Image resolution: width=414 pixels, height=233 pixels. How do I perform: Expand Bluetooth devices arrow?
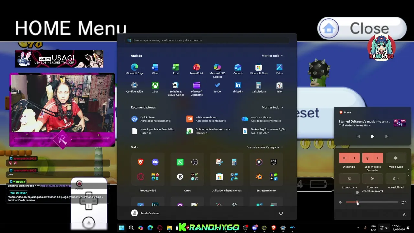tap(378, 158)
